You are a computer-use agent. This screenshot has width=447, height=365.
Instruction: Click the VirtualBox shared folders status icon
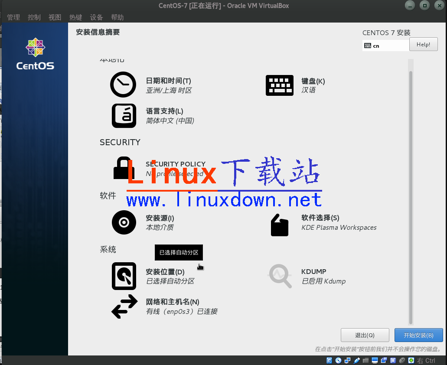(x=366, y=360)
